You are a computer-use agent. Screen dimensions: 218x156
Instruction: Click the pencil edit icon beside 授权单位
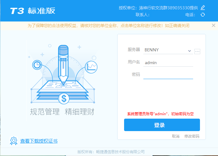point(203,7)
